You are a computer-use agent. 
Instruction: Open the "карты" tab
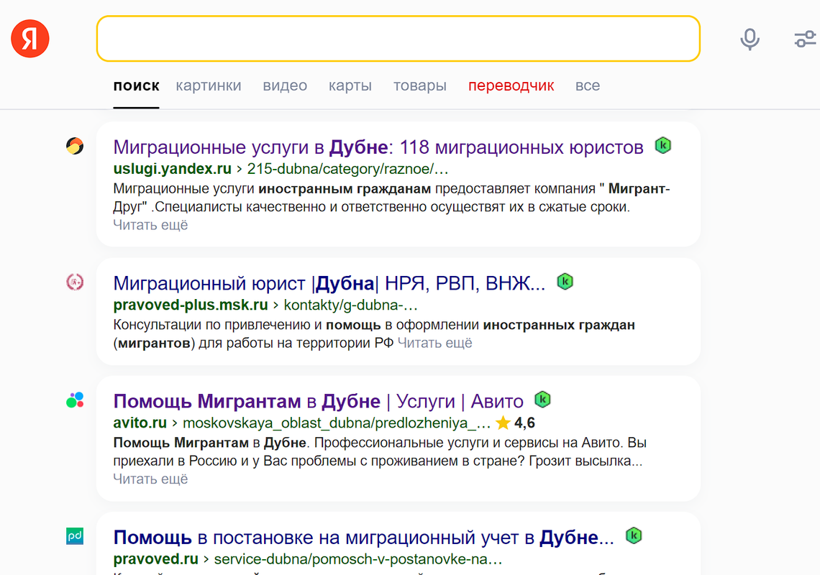point(350,86)
